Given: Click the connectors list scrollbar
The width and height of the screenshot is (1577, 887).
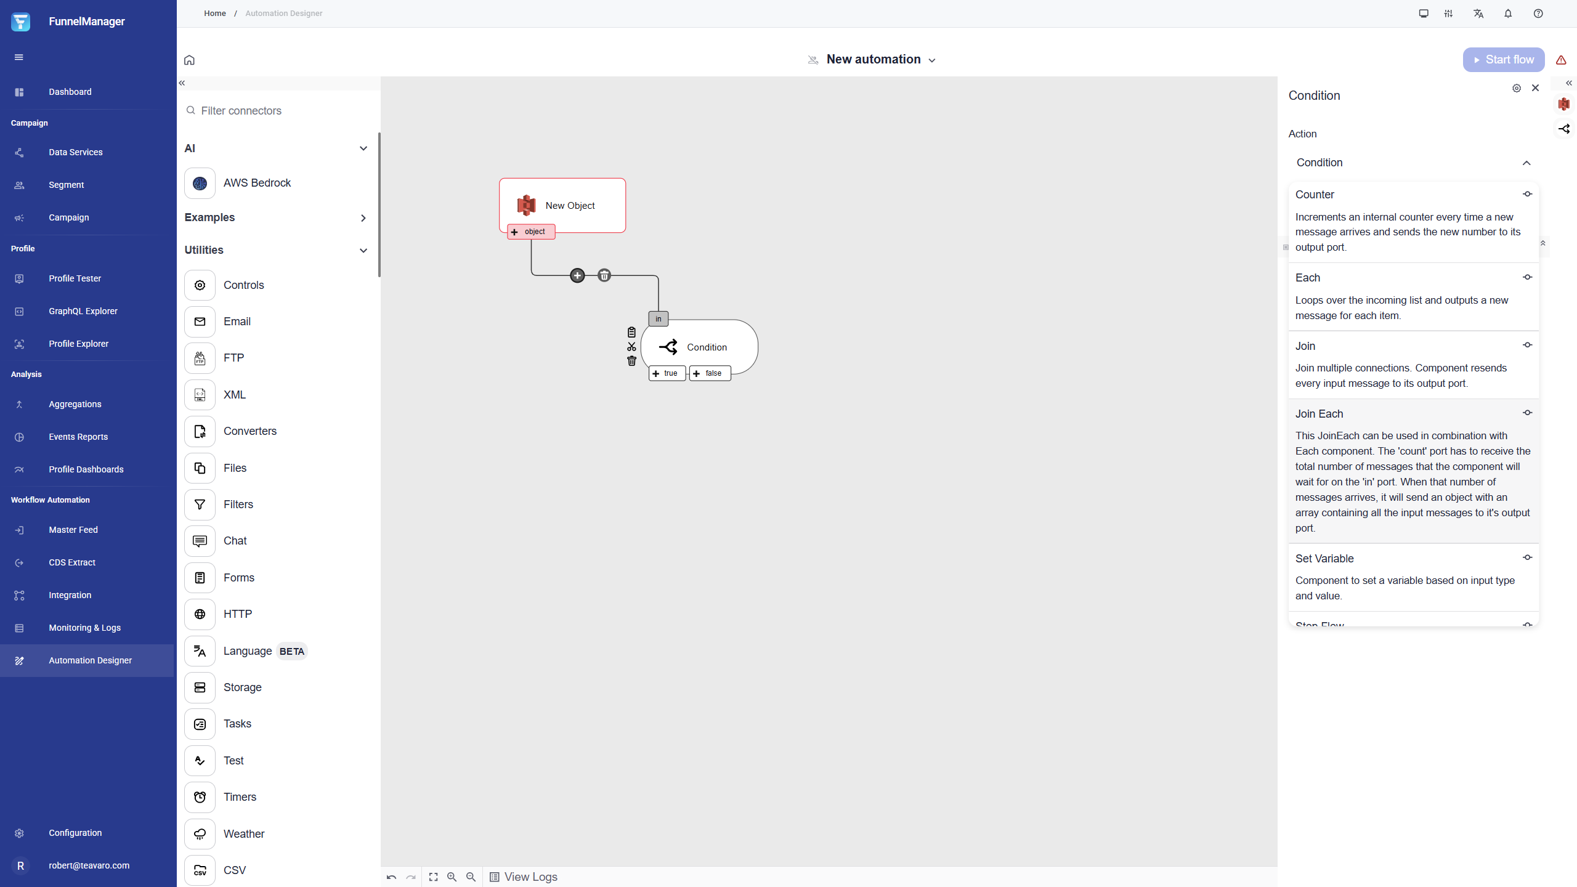Looking at the screenshot, I should coord(379,205).
